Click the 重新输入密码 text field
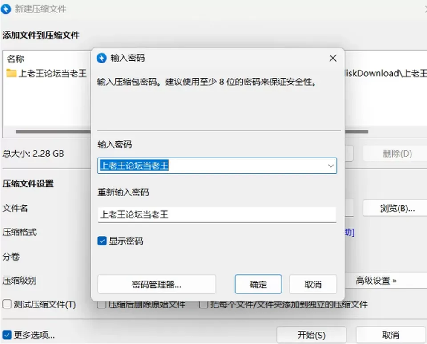Viewport: 427px width, 344px height. point(217,215)
